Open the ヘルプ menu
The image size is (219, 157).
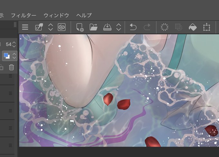click(x=84, y=15)
